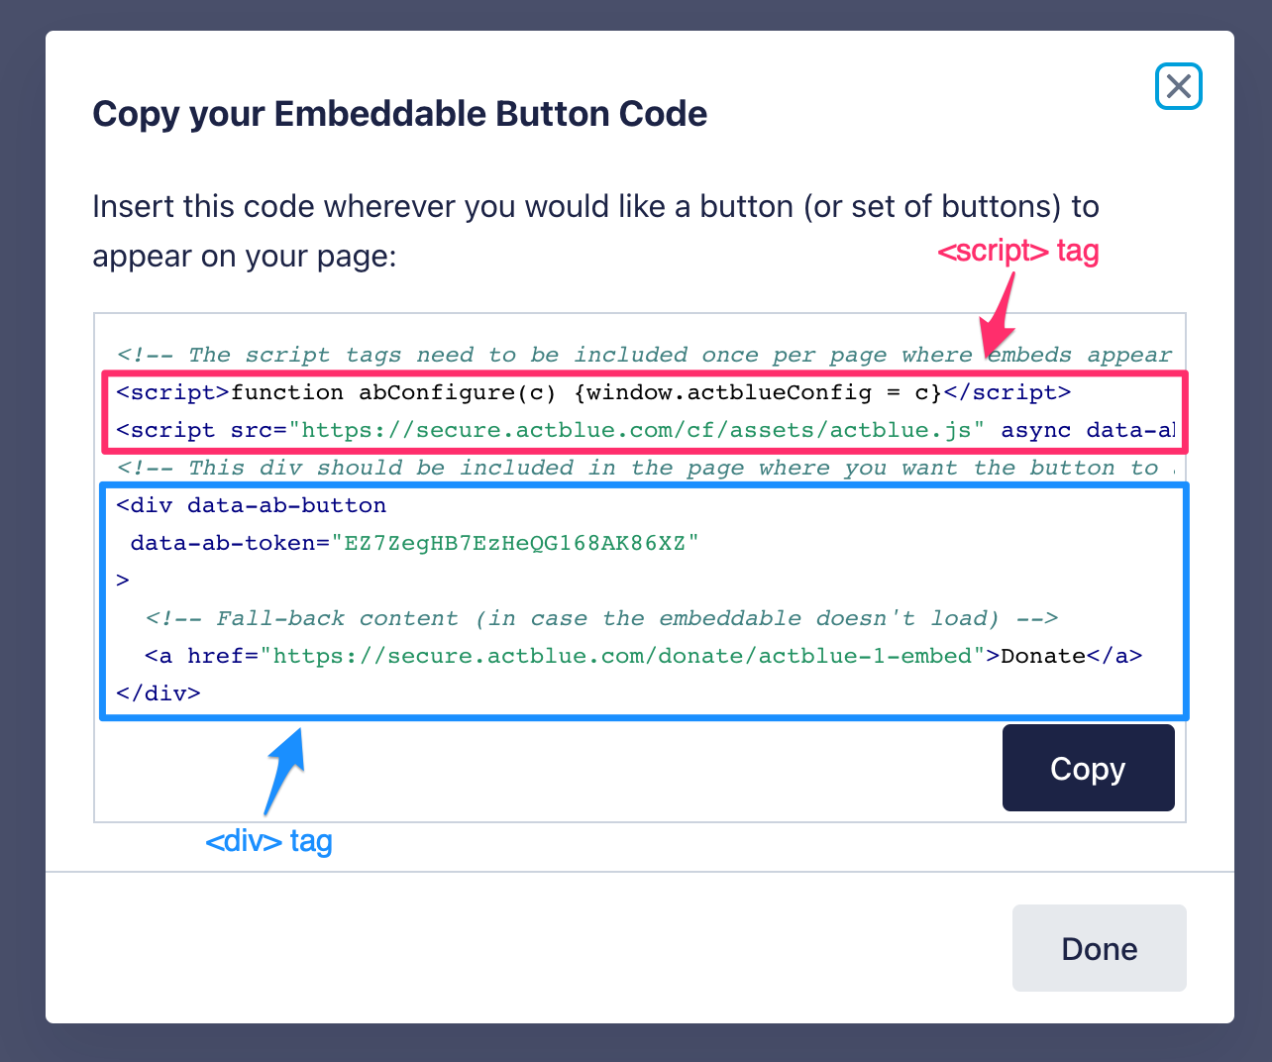The height and width of the screenshot is (1062, 1272).
Task: Click the actblue.js script src URL
Action: click(x=642, y=430)
